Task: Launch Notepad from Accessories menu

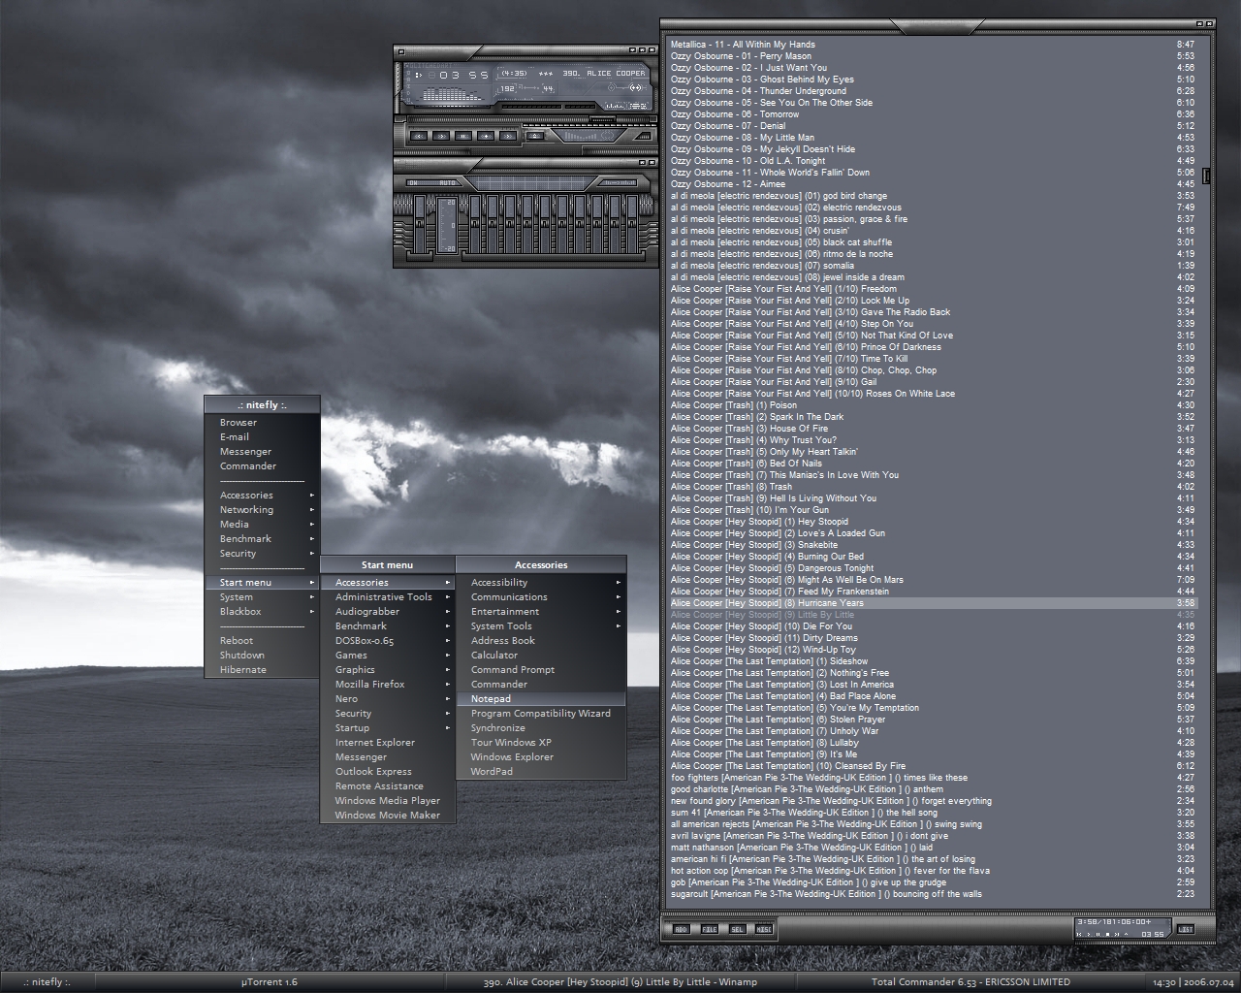Action: (x=541, y=699)
